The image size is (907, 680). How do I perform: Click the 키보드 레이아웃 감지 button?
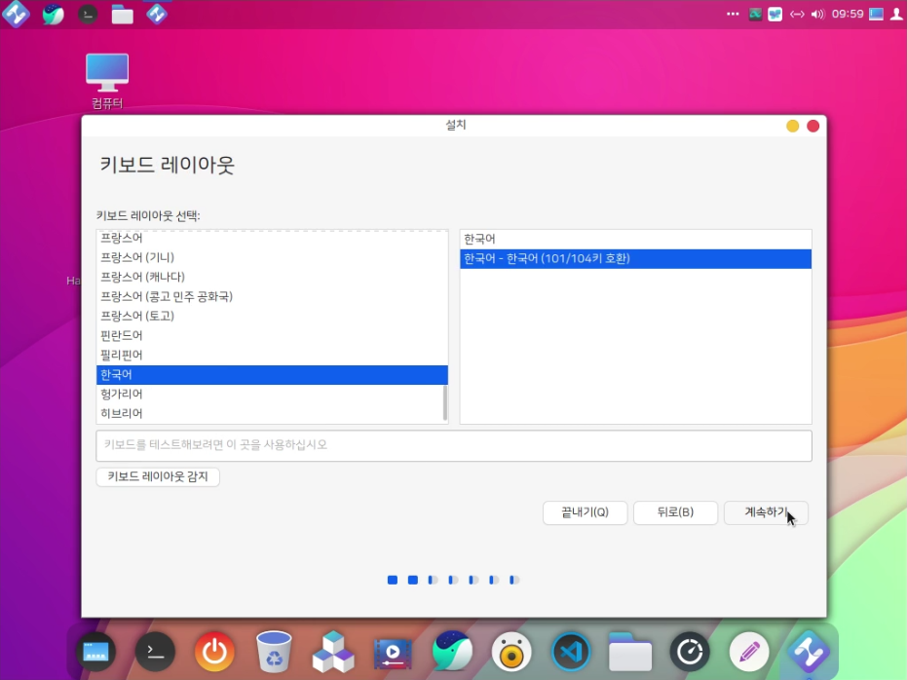click(158, 477)
